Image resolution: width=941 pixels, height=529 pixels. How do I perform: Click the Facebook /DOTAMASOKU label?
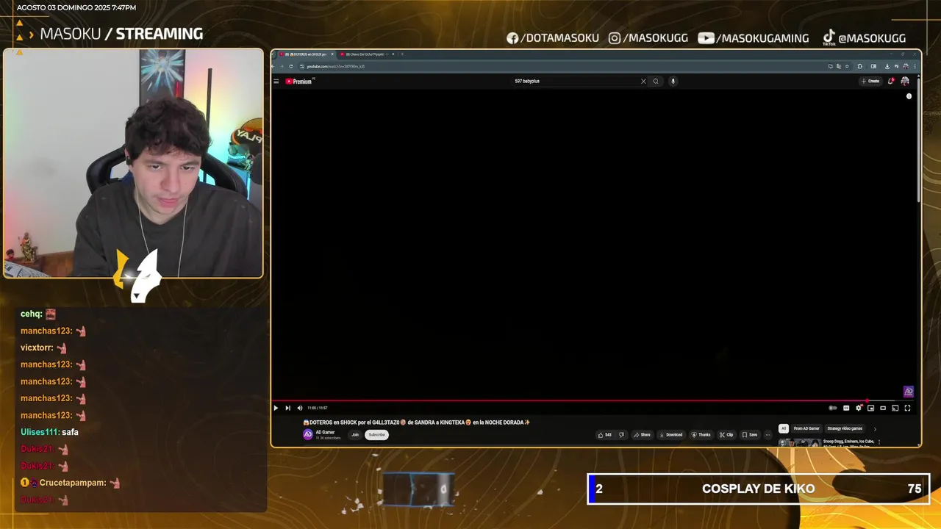click(553, 37)
